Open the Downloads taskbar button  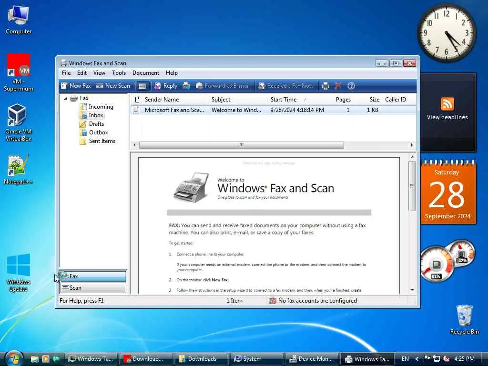[x=201, y=359]
